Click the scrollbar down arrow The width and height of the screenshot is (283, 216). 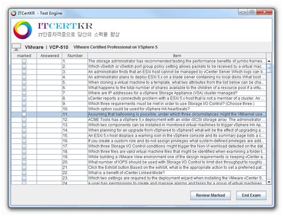(269, 182)
